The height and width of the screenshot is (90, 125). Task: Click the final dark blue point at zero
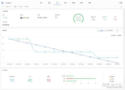(x=117, y=63)
